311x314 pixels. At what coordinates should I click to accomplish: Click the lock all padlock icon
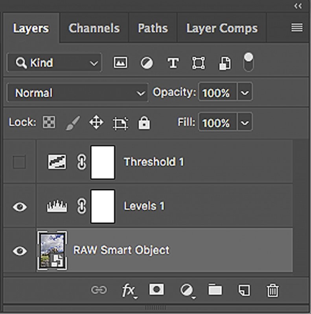[x=144, y=123]
